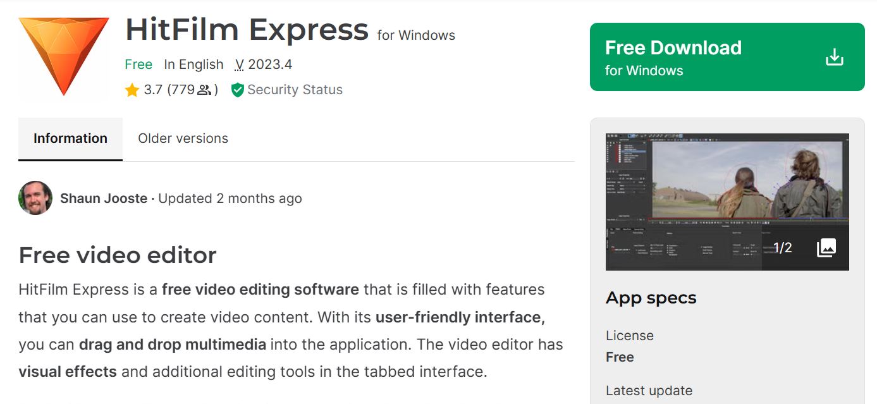Click the bold 'user-friendly interface,' text
Image resolution: width=877 pixels, height=404 pixels.
[x=460, y=317]
